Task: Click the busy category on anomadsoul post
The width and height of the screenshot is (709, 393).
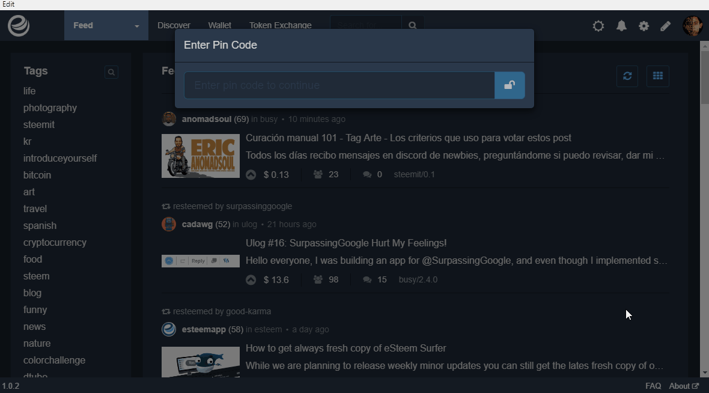Action: coord(269,119)
